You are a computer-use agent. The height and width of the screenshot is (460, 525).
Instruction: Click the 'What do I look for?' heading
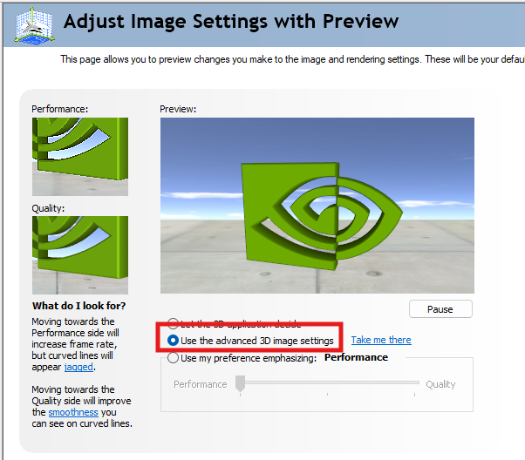pos(78,306)
